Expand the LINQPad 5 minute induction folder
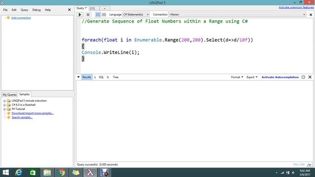315x177 pixels. tap(4, 101)
